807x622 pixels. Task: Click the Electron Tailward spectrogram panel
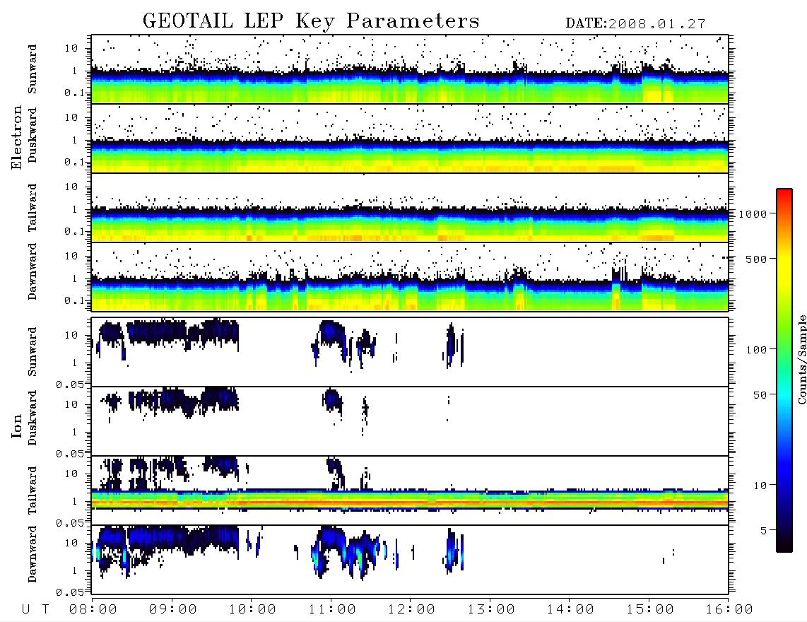click(x=410, y=208)
